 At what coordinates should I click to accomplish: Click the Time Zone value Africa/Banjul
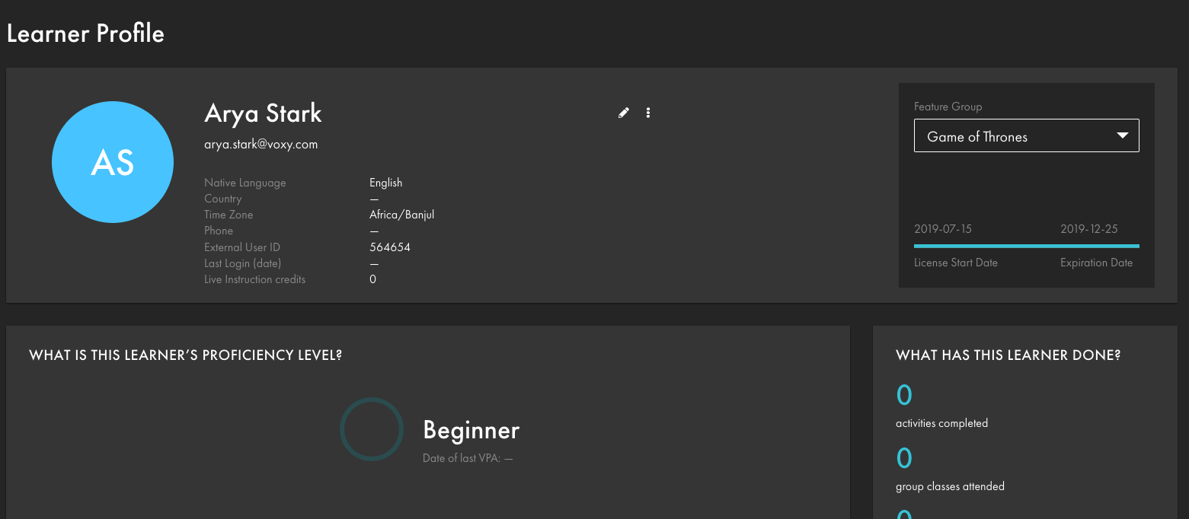pos(401,214)
